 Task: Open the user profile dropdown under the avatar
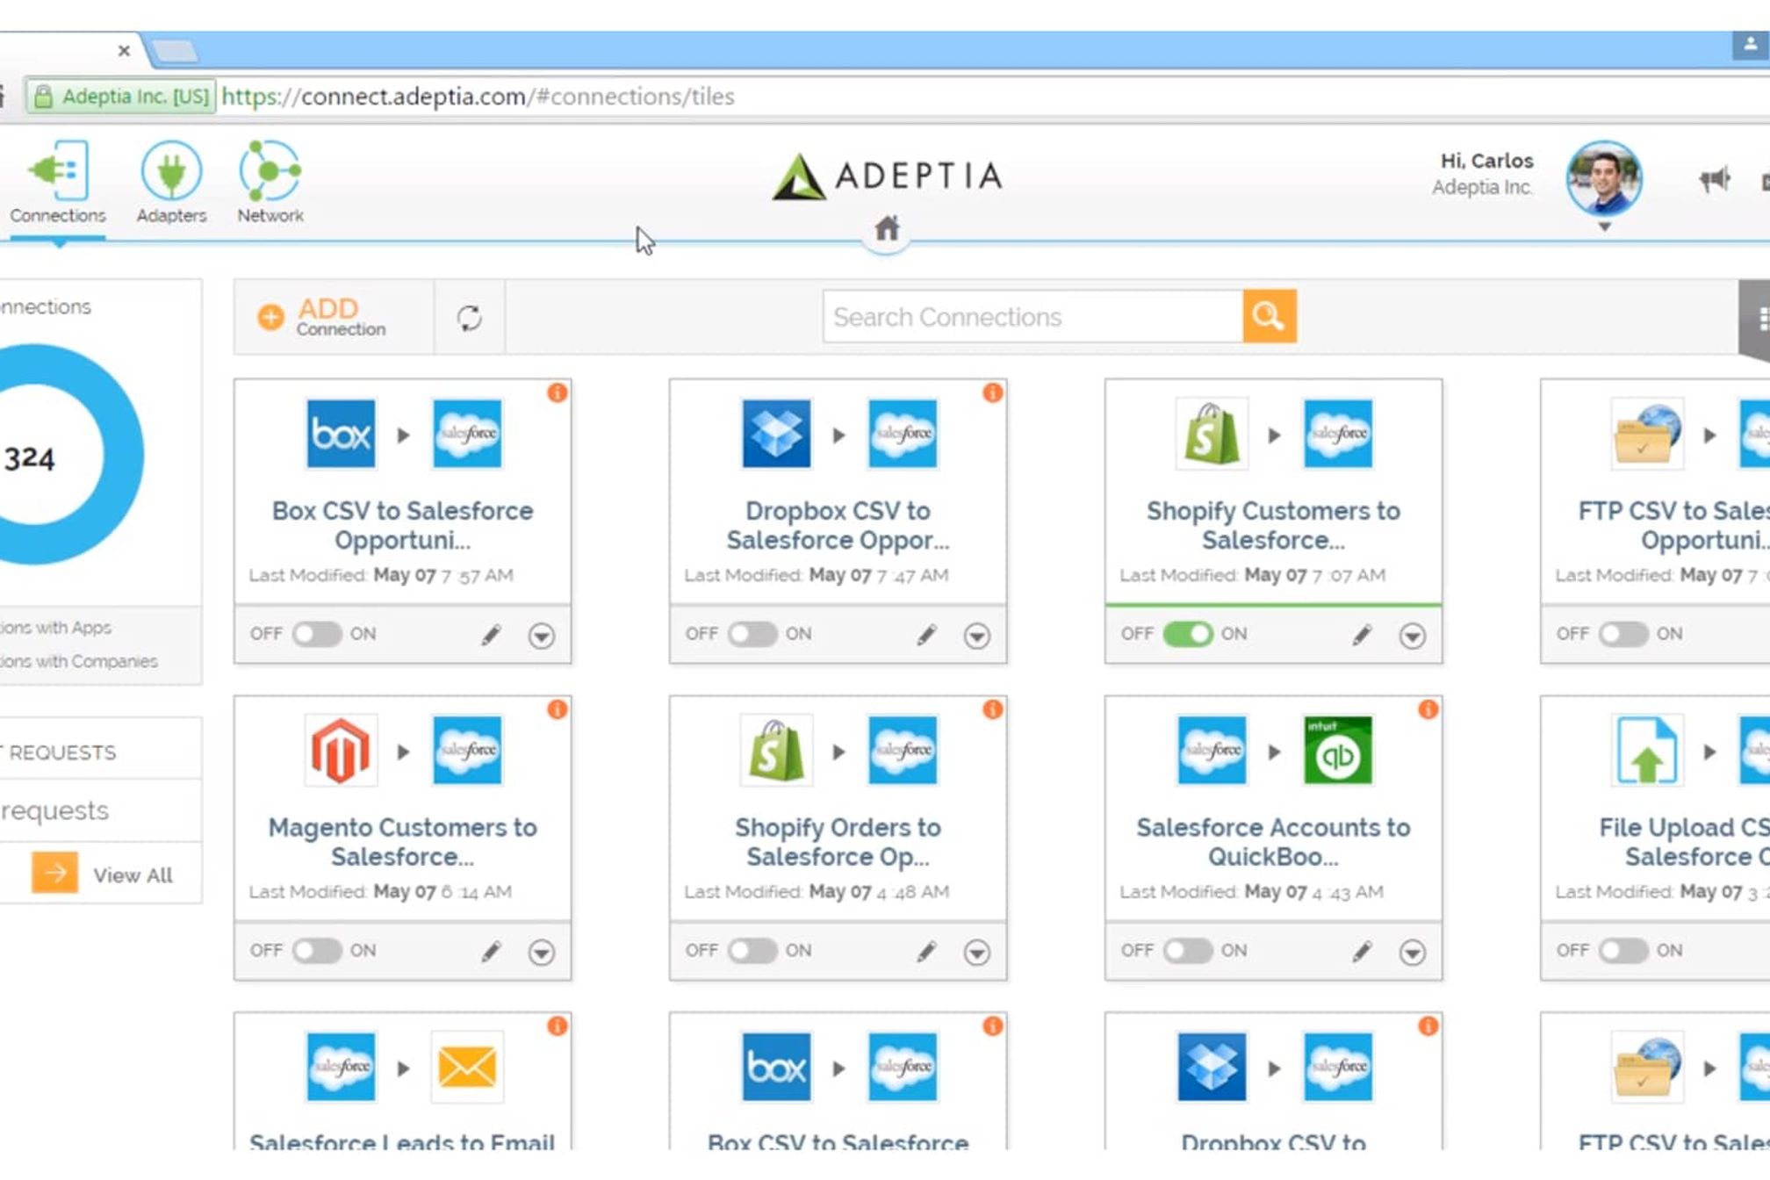pos(1604,227)
